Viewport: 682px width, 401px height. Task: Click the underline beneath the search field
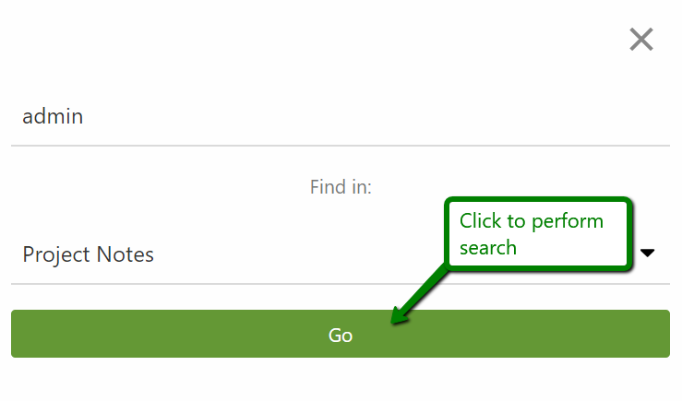[341, 146]
